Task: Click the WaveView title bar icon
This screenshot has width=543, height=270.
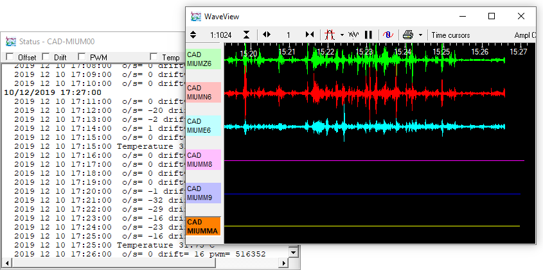Action: [x=196, y=16]
